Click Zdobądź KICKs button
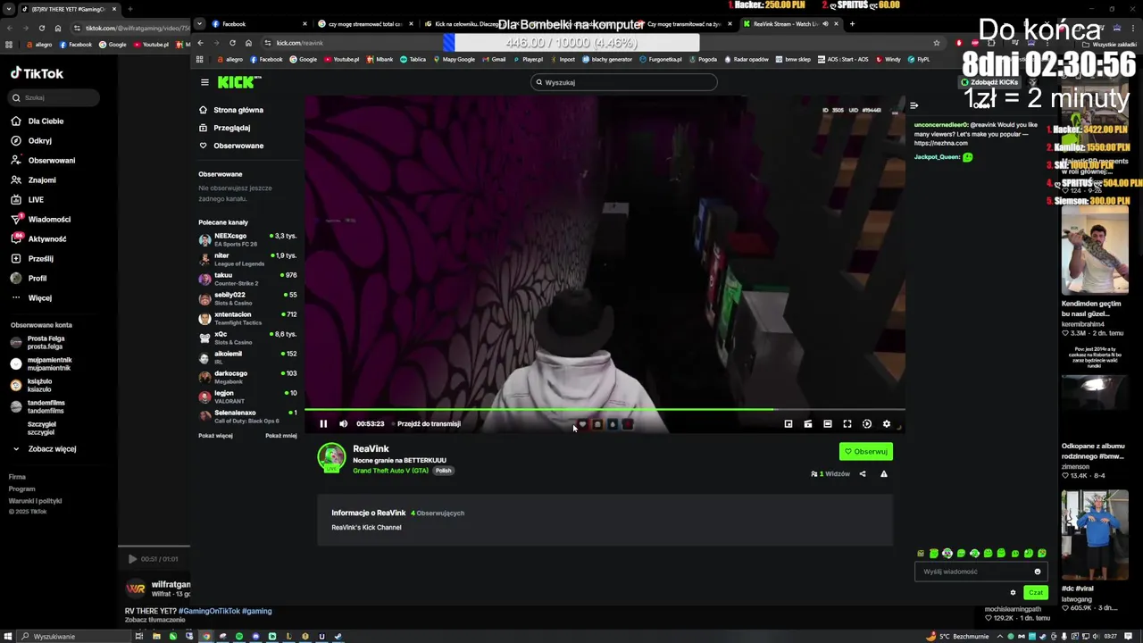Image resolution: width=1143 pixels, height=643 pixels. click(x=989, y=82)
